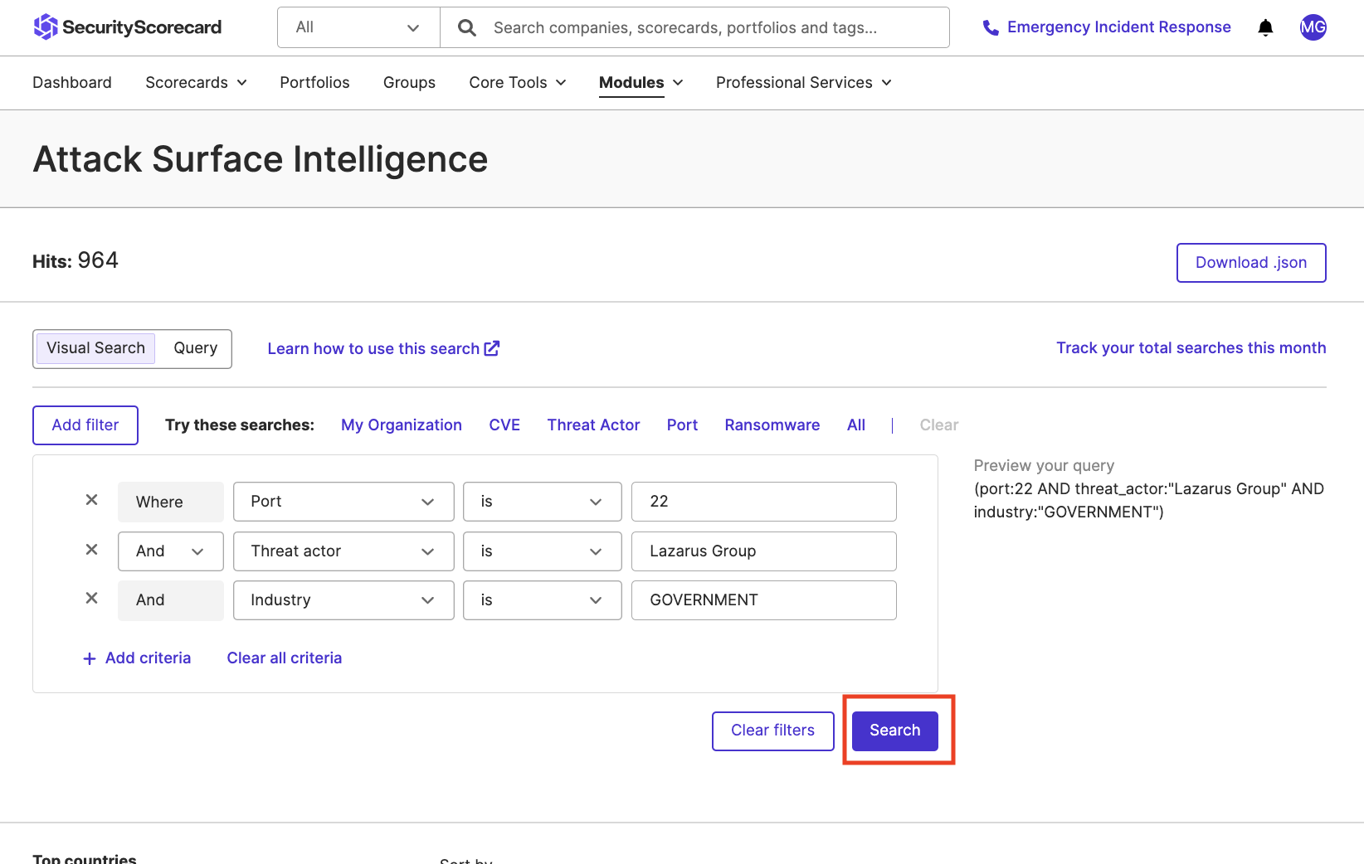This screenshot has height=864, width=1364.
Task: Open the And conjunction dropdown in second row
Action: (x=171, y=551)
